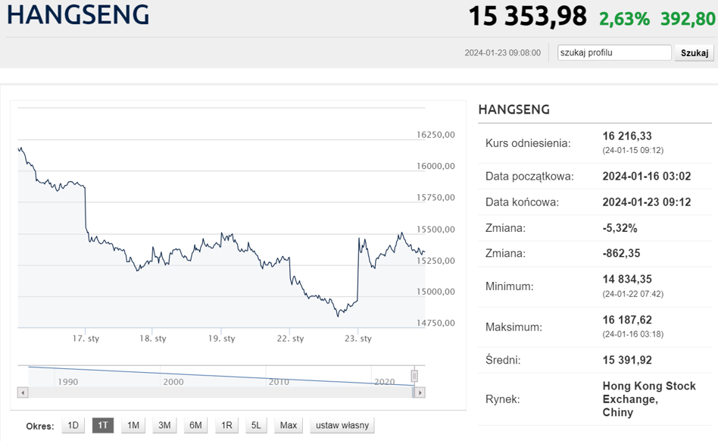Click the '23. sty' date axis label
718x441 pixels.
click(358, 339)
